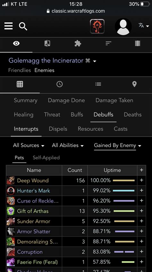Open the All Abilities dropdown
Image resolution: width=152 pixels, height=272 pixels.
[x=68, y=146]
